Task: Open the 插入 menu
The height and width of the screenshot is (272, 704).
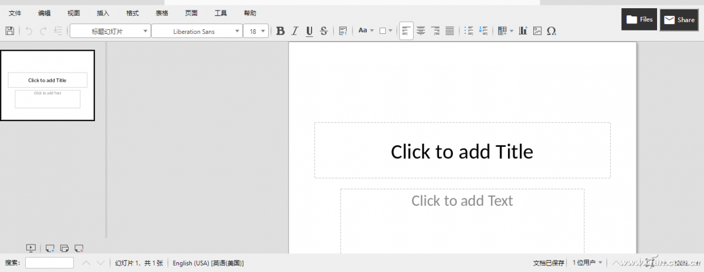Action: point(103,13)
